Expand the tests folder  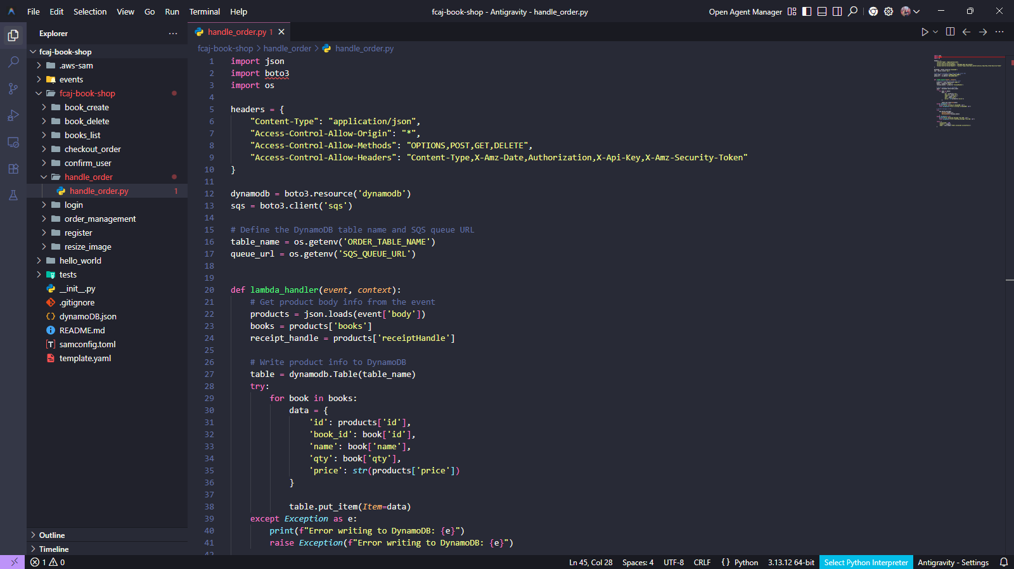point(107,275)
